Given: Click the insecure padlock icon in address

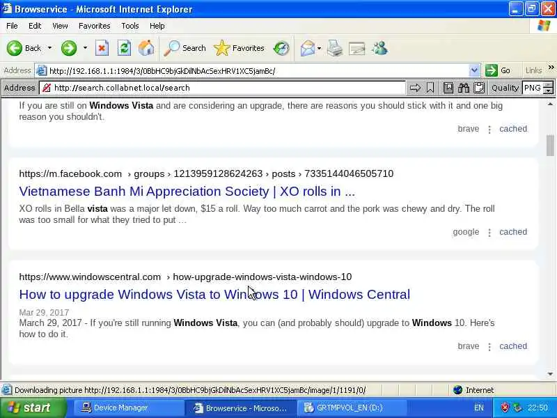Looking at the screenshot, I should pos(47,88).
